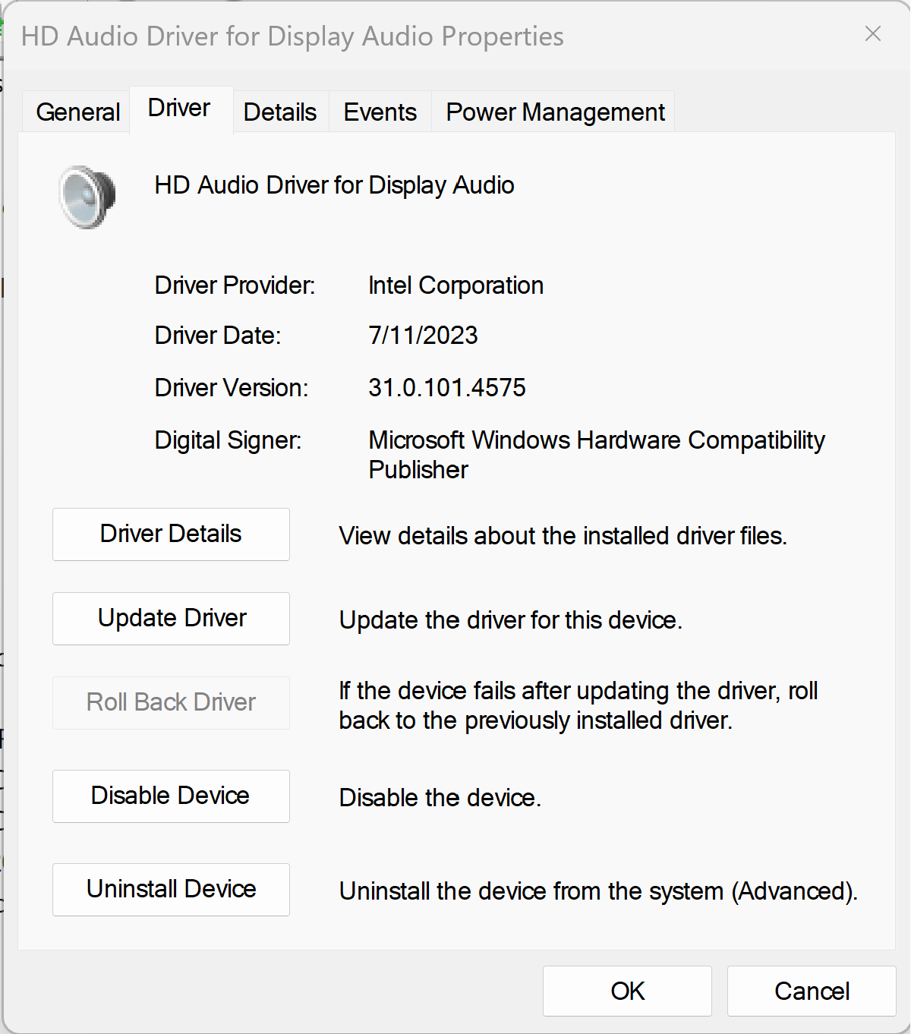
Task: Open the Details tab
Action: (280, 112)
